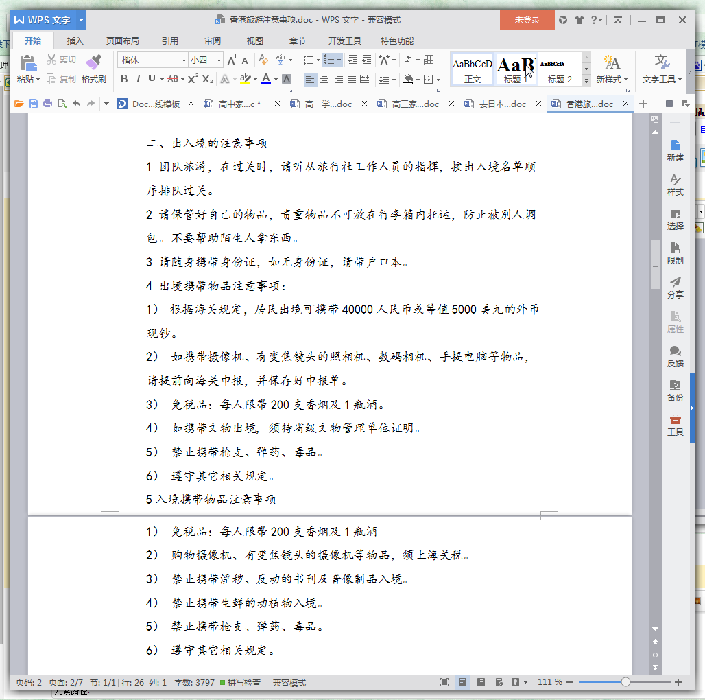Toggle italic formatting

tap(138, 79)
